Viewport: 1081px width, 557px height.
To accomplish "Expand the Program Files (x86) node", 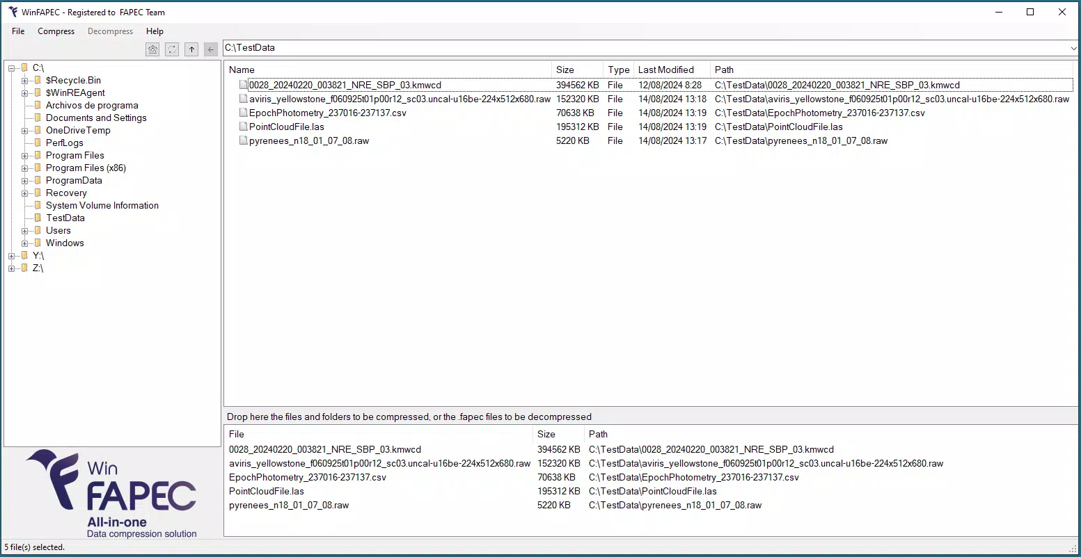I will [x=25, y=168].
